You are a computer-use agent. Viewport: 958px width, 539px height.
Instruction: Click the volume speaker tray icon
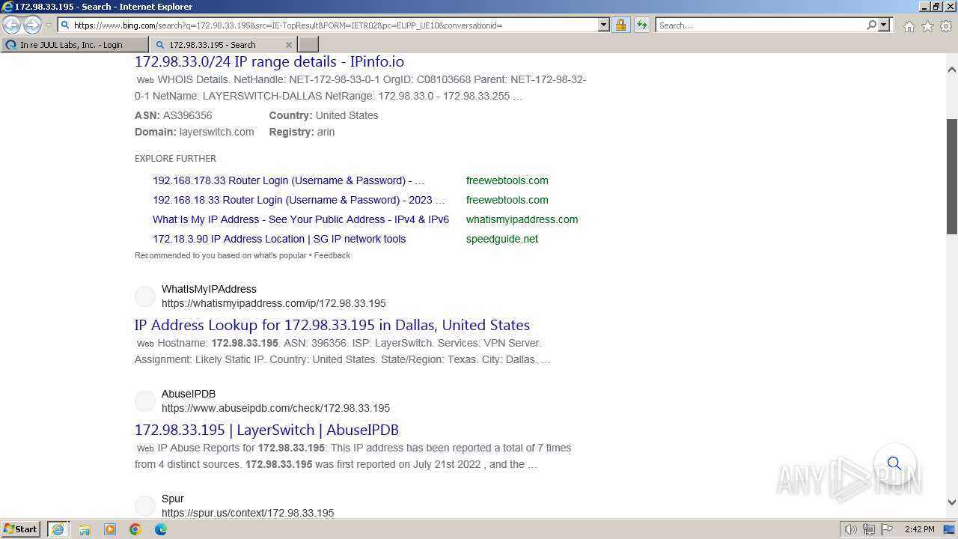[x=851, y=529]
